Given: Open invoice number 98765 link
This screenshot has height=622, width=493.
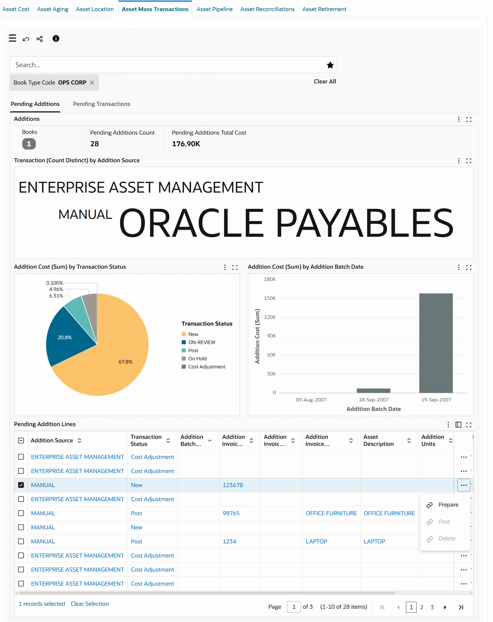Looking at the screenshot, I should coord(231,514).
